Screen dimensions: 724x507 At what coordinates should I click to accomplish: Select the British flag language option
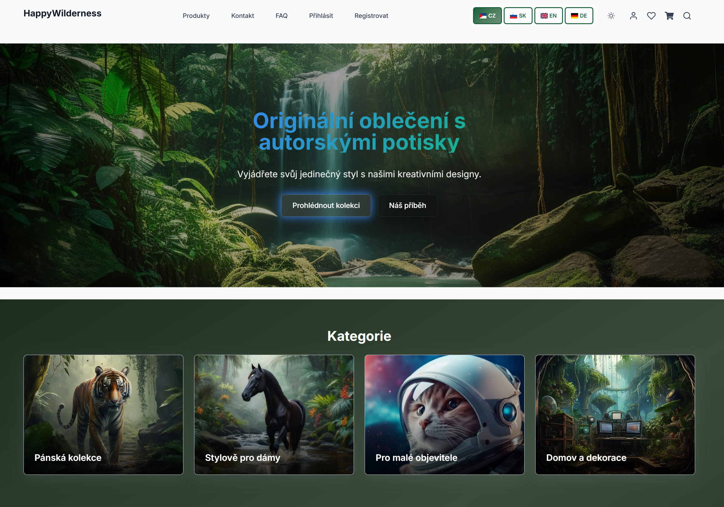coord(548,15)
